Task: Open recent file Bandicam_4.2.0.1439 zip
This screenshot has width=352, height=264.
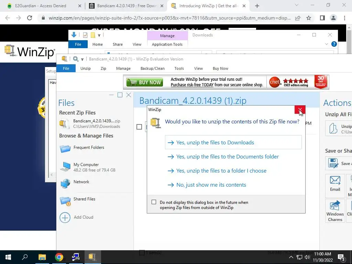Action: pyautogui.click(x=90, y=123)
